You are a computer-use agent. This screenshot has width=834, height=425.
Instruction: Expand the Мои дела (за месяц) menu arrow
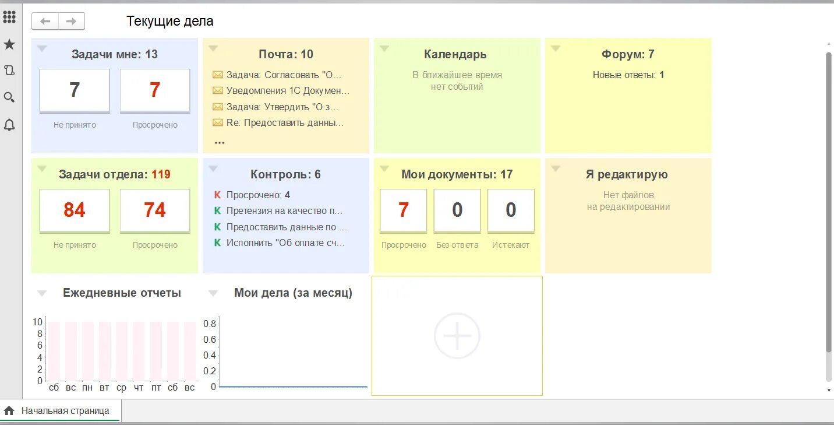pyautogui.click(x=213, y=294)
